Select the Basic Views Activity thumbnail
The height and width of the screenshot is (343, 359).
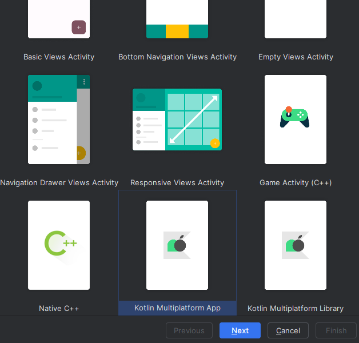click(59, 19)
